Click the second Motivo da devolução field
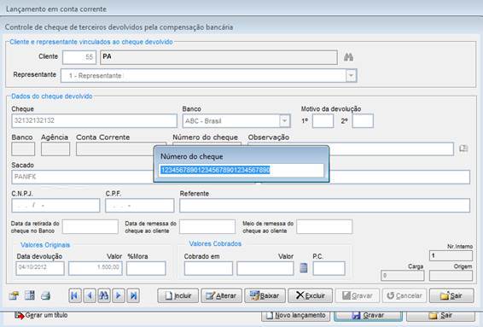Viewport: 483px width, 327px height. (363, 121)
